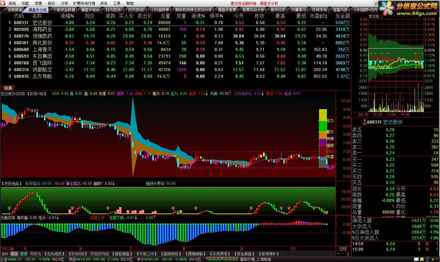
Task: Click 另存为 in bottom bar
Action: point(35,254)
